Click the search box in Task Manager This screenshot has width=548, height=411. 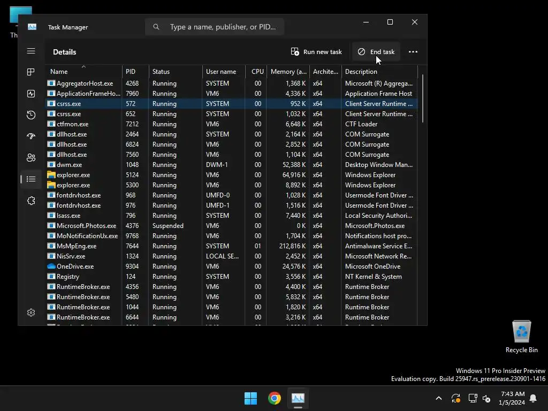click(x=215, y=27)
